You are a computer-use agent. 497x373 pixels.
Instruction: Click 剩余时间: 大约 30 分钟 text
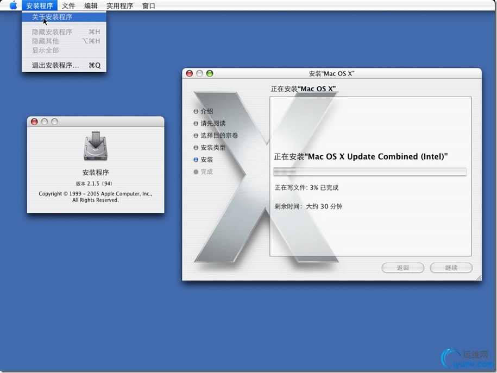(308, 206)
